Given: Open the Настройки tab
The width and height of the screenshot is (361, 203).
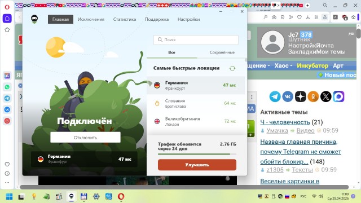Looking at the screenshot, I should 188,19.
